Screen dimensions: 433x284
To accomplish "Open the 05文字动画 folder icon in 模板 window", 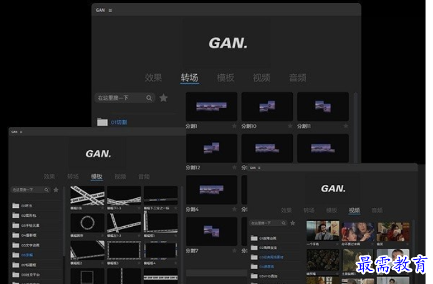I will [16, 245].
